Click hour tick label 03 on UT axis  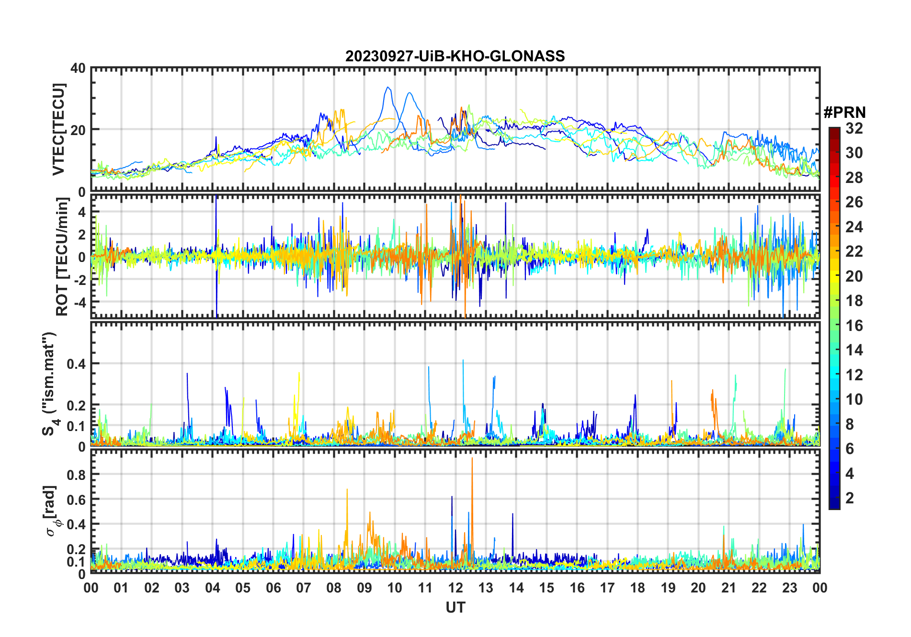182,588
